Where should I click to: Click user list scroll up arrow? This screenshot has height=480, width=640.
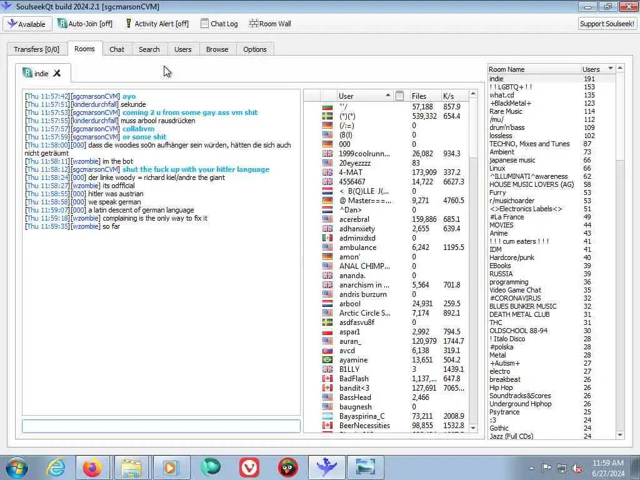(474, 94)
